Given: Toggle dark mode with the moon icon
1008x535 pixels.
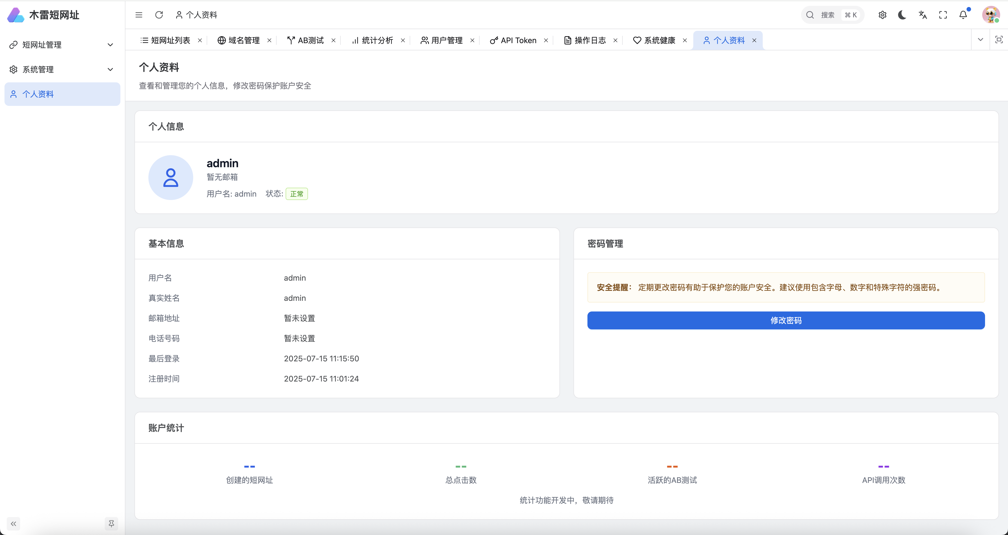Looking at the screenshot, I should point(902,15).
